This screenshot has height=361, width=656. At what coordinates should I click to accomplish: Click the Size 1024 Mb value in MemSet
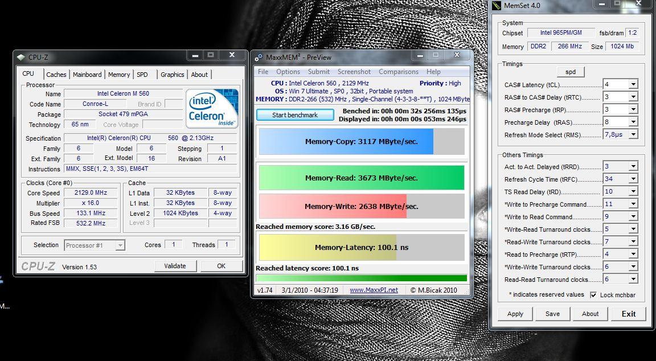point(622,47)
